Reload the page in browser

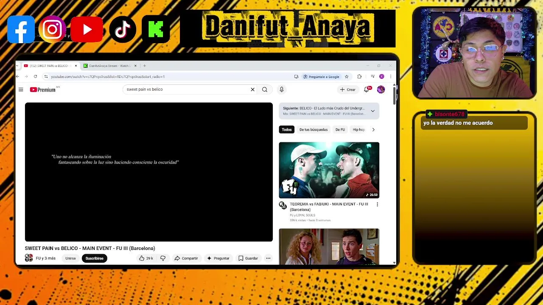click(35, 77)
